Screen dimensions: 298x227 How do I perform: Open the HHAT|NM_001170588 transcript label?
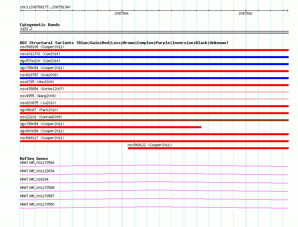(37, 188)
